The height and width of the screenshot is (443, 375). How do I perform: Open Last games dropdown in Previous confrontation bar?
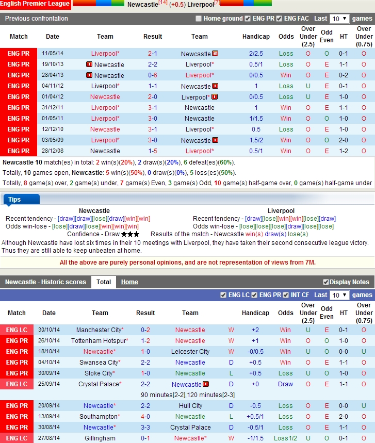click(x=339, y=19)
